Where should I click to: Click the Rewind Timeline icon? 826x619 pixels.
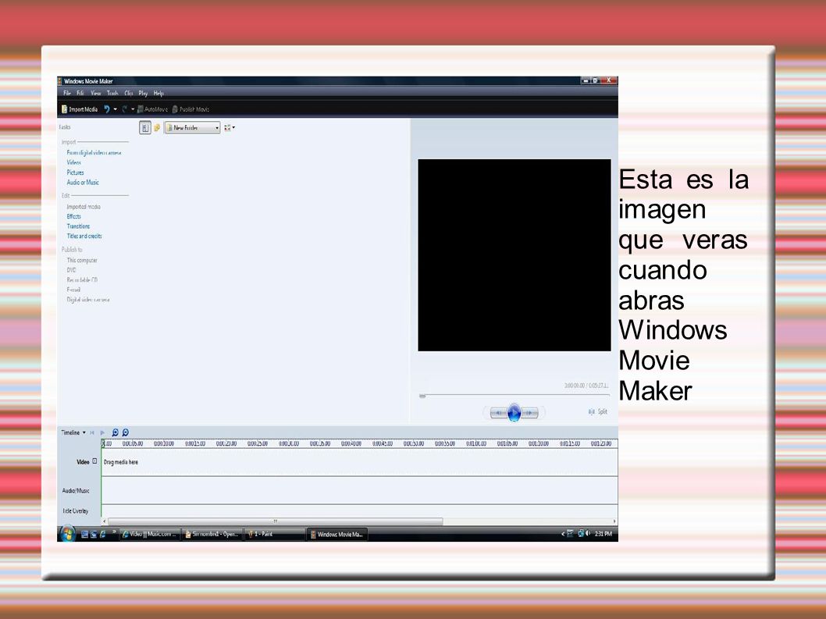click(x=92, y=432)
